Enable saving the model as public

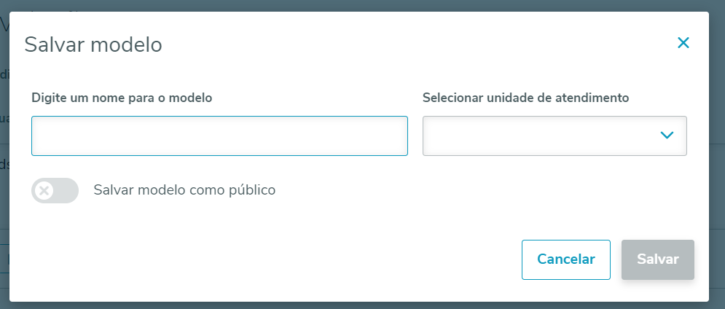(55, 191)
